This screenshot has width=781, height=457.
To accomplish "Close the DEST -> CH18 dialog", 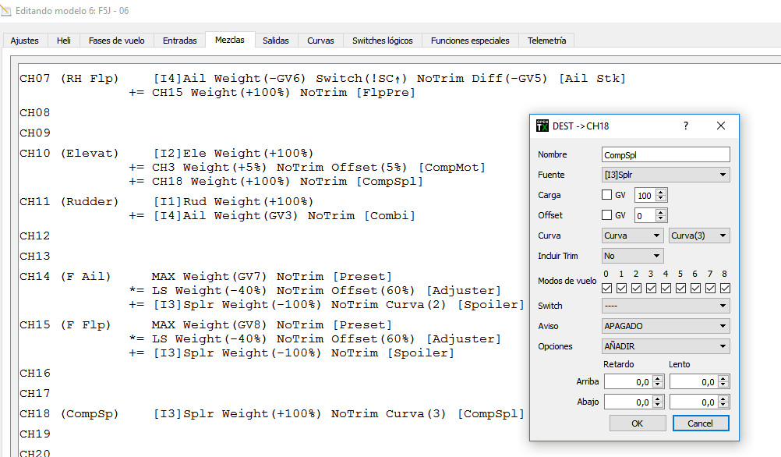I will coord(721,126).
